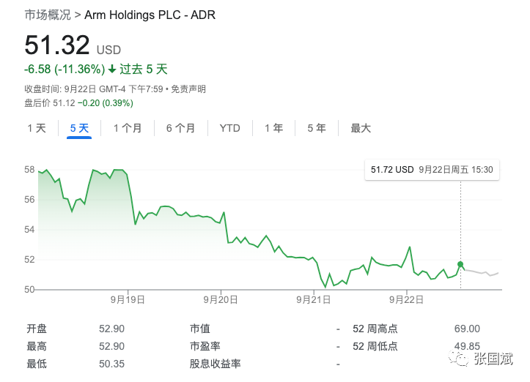This screenshot has width=530, height=382.
Task: Click the 市盈率 label
Action: (205, 346)
